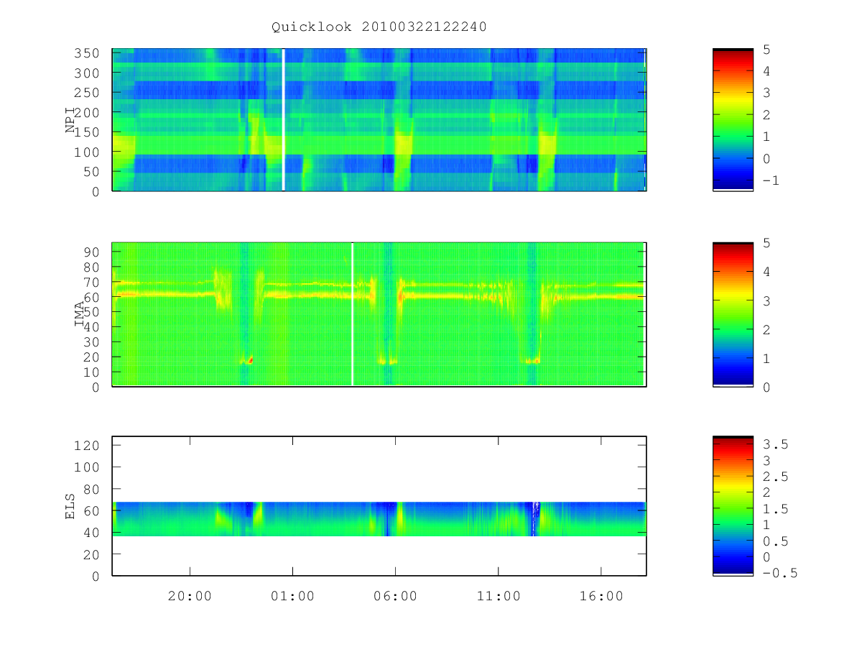The image size is (862, 647).
Task: Select the NPI axis label
Action: point(70,119)
